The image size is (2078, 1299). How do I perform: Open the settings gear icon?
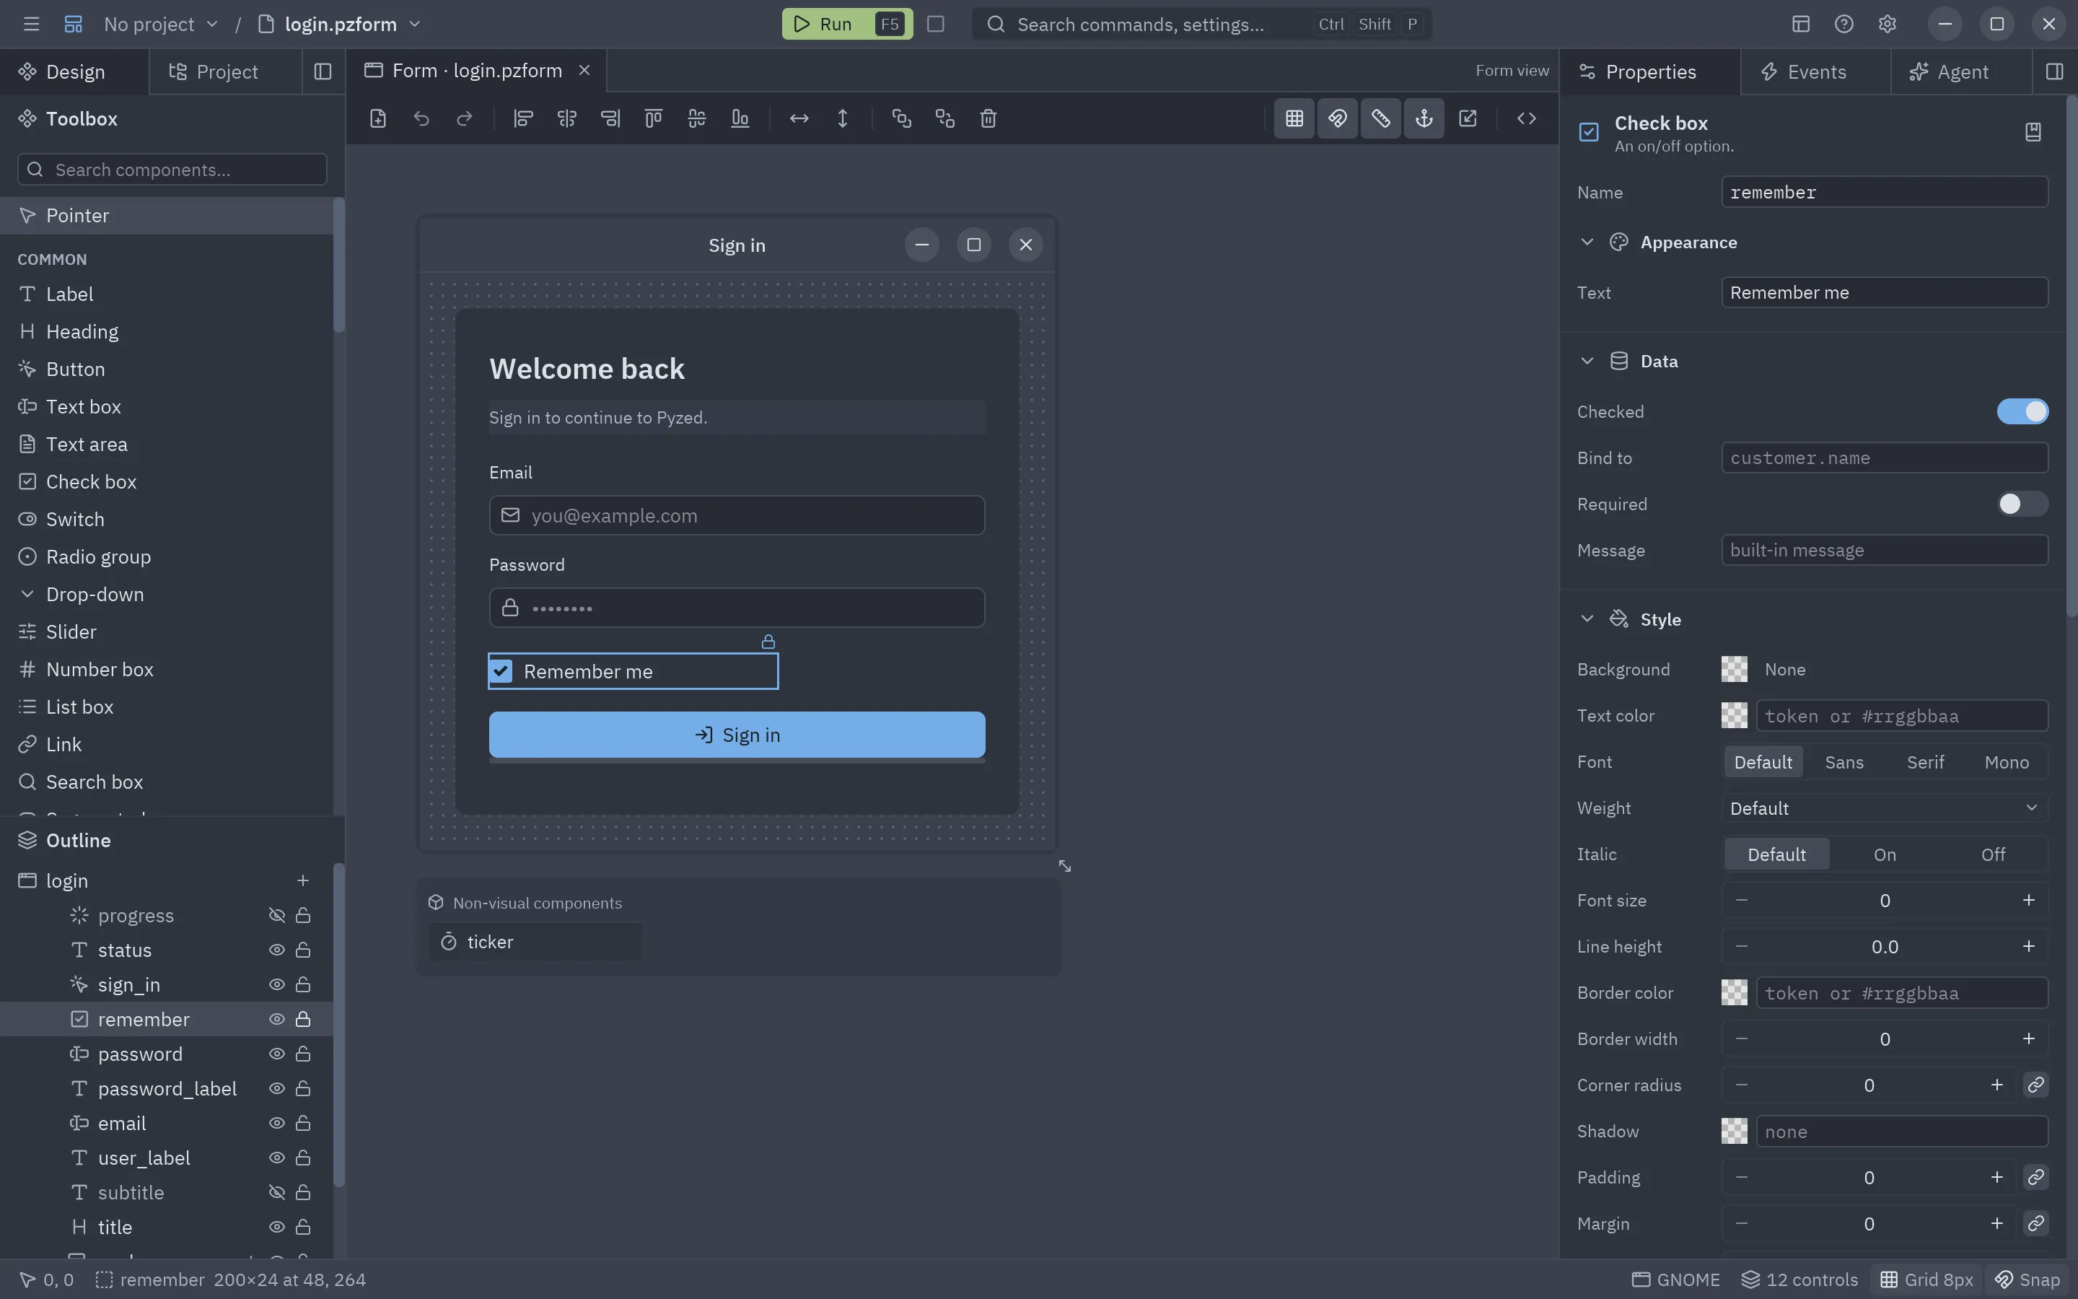(x=1887, y=24)
